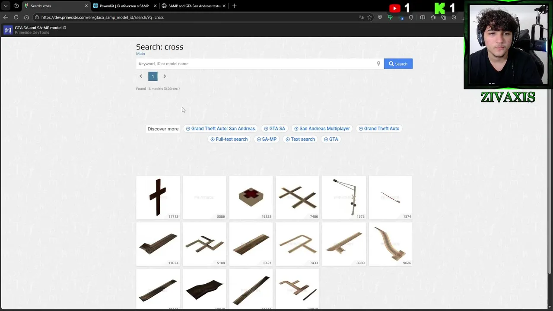Select page 1 in pagination
This screenshot has width=553, height=311.
pos(153,76)
